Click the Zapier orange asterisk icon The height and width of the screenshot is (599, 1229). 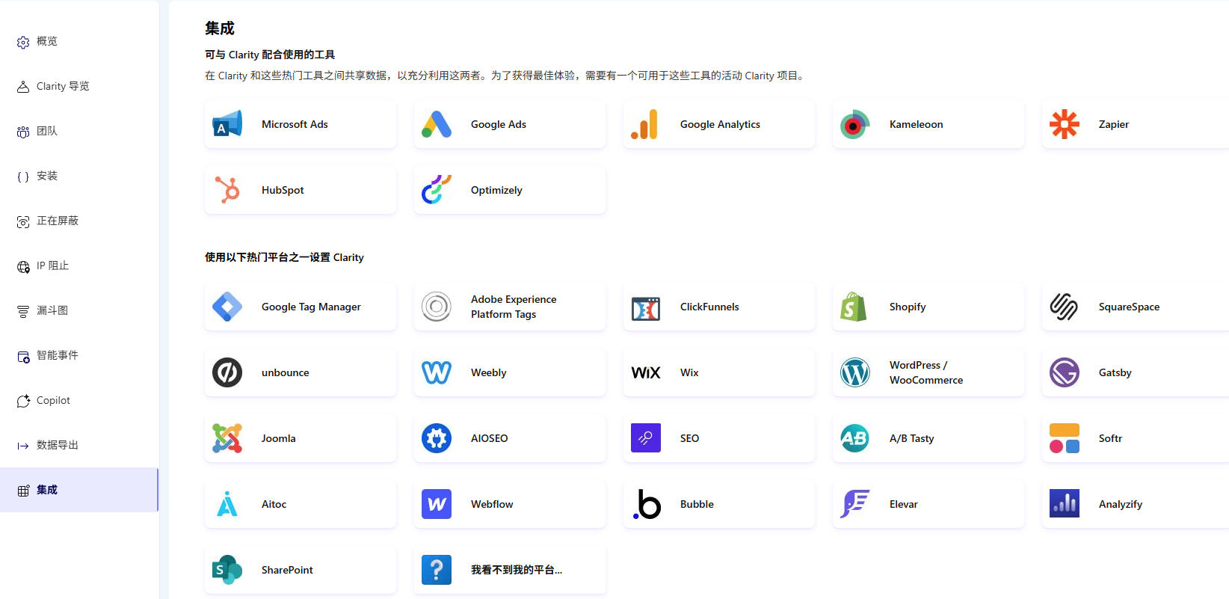[1064, 124]
